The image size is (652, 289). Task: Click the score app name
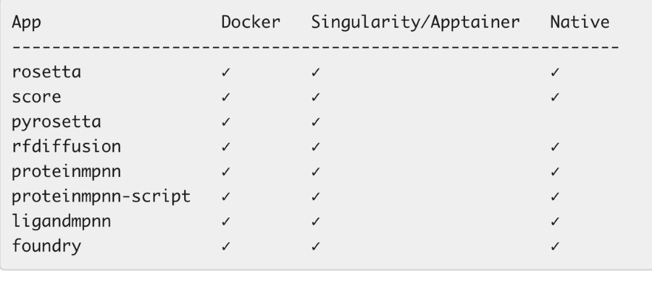(x=35, y=98)
